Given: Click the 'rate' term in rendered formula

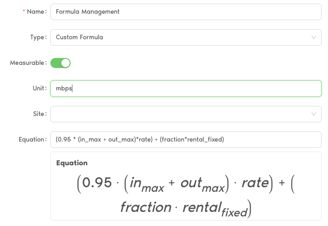Looking at the screenshot, I should click(255, 183).
